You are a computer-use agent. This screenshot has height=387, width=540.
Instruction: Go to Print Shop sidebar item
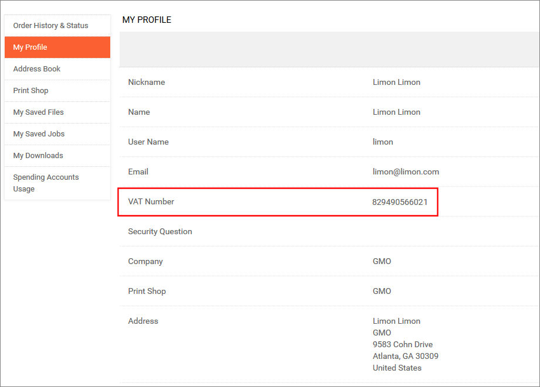tap(31, 91)
